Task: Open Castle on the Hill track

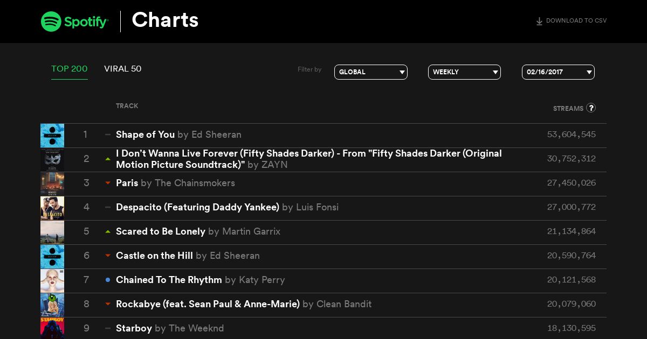Action: coord(154,256)
